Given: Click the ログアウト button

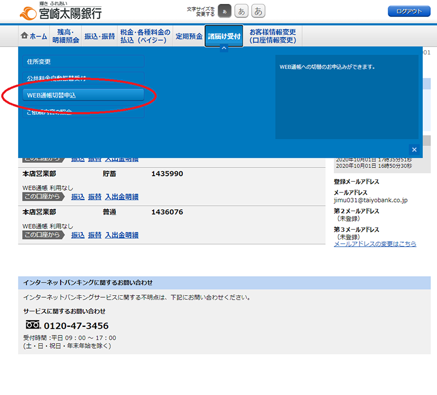Looking at the screenshot, I should pyautogui.click(x=409, y=11).
